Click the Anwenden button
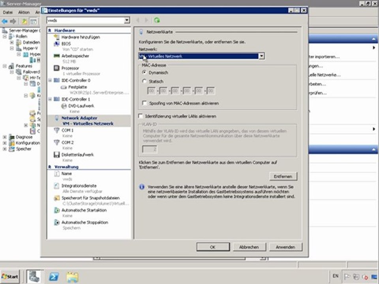This screenshot has height=284, width=379. click(x=285, y=247)
